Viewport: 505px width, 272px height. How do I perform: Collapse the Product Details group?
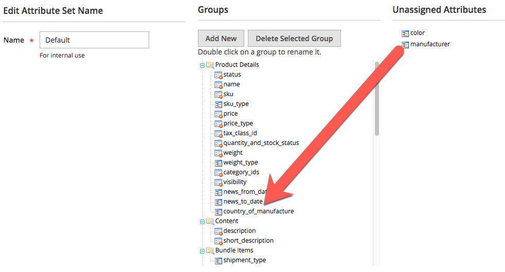202,65
